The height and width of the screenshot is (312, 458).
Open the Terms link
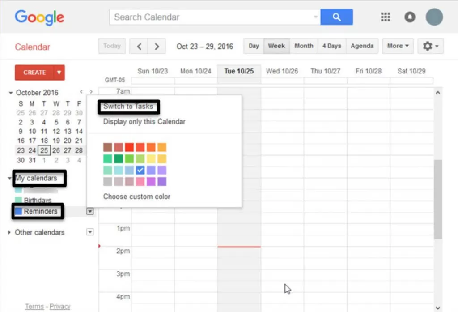click(34, 307)
